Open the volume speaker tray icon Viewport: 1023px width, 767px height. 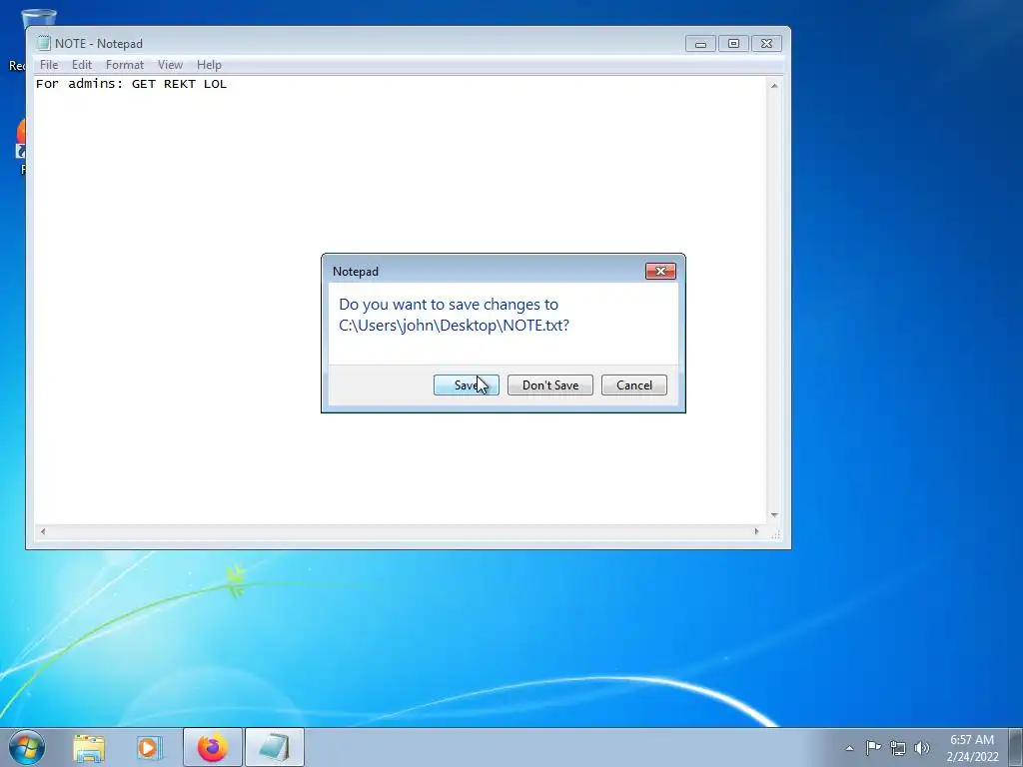(x=922, y=748)
